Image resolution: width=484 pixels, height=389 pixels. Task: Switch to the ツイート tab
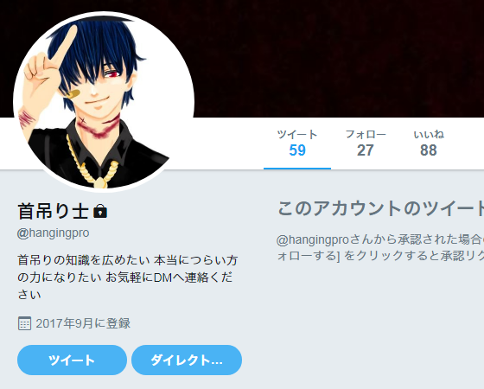click(x=297, y=143)
